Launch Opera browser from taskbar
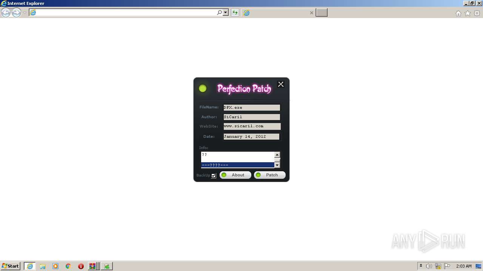The image size is (483, 271). [81, 266]
